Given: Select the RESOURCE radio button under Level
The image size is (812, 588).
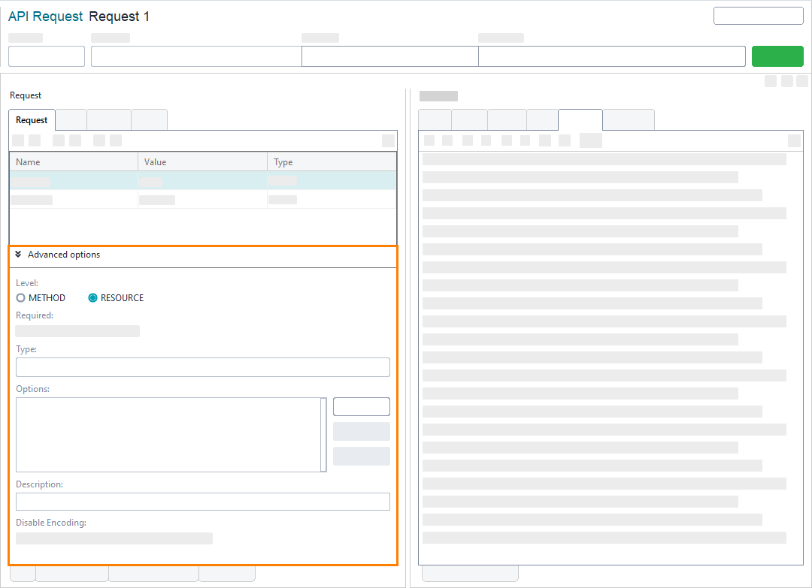Looking at the screenshot, I should (x=92, y=297).
